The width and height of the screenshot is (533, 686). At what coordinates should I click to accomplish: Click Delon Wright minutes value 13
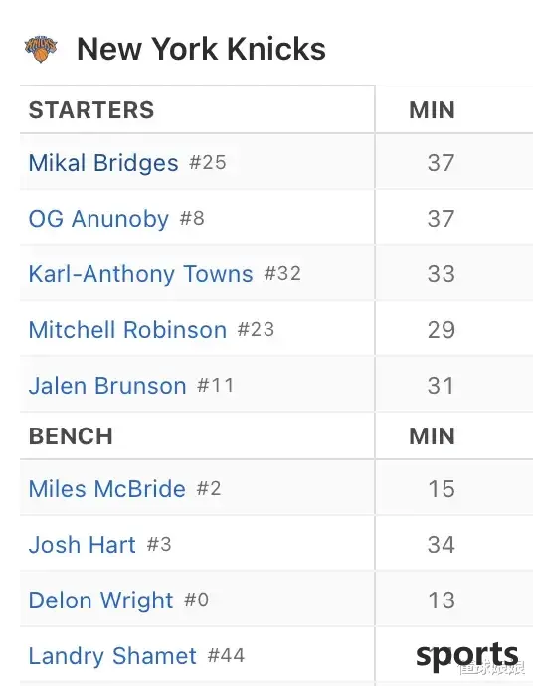[x=442, y=600]
